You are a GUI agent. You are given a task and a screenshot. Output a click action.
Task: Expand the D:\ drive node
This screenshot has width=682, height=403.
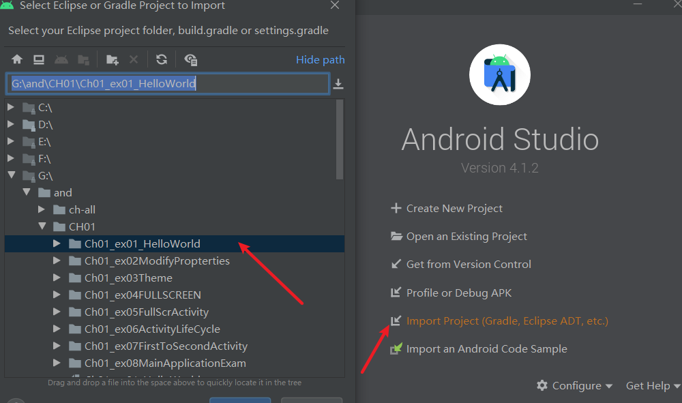tap(11, 124)
